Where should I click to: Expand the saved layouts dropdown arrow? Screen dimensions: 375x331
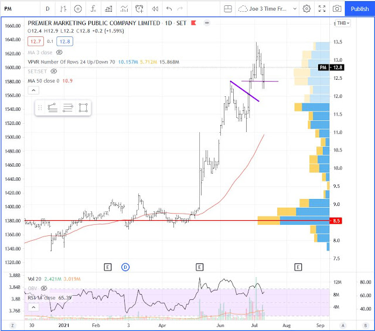click(295, 9)
